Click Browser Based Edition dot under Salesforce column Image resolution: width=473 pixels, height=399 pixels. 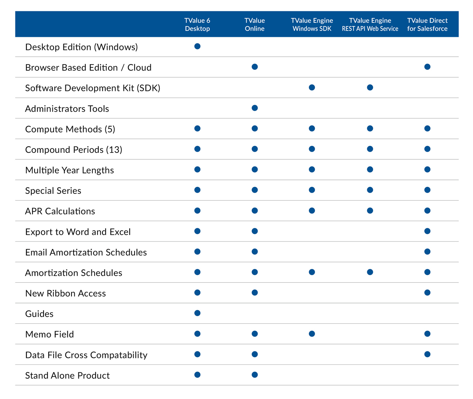[x=427, y=67]
